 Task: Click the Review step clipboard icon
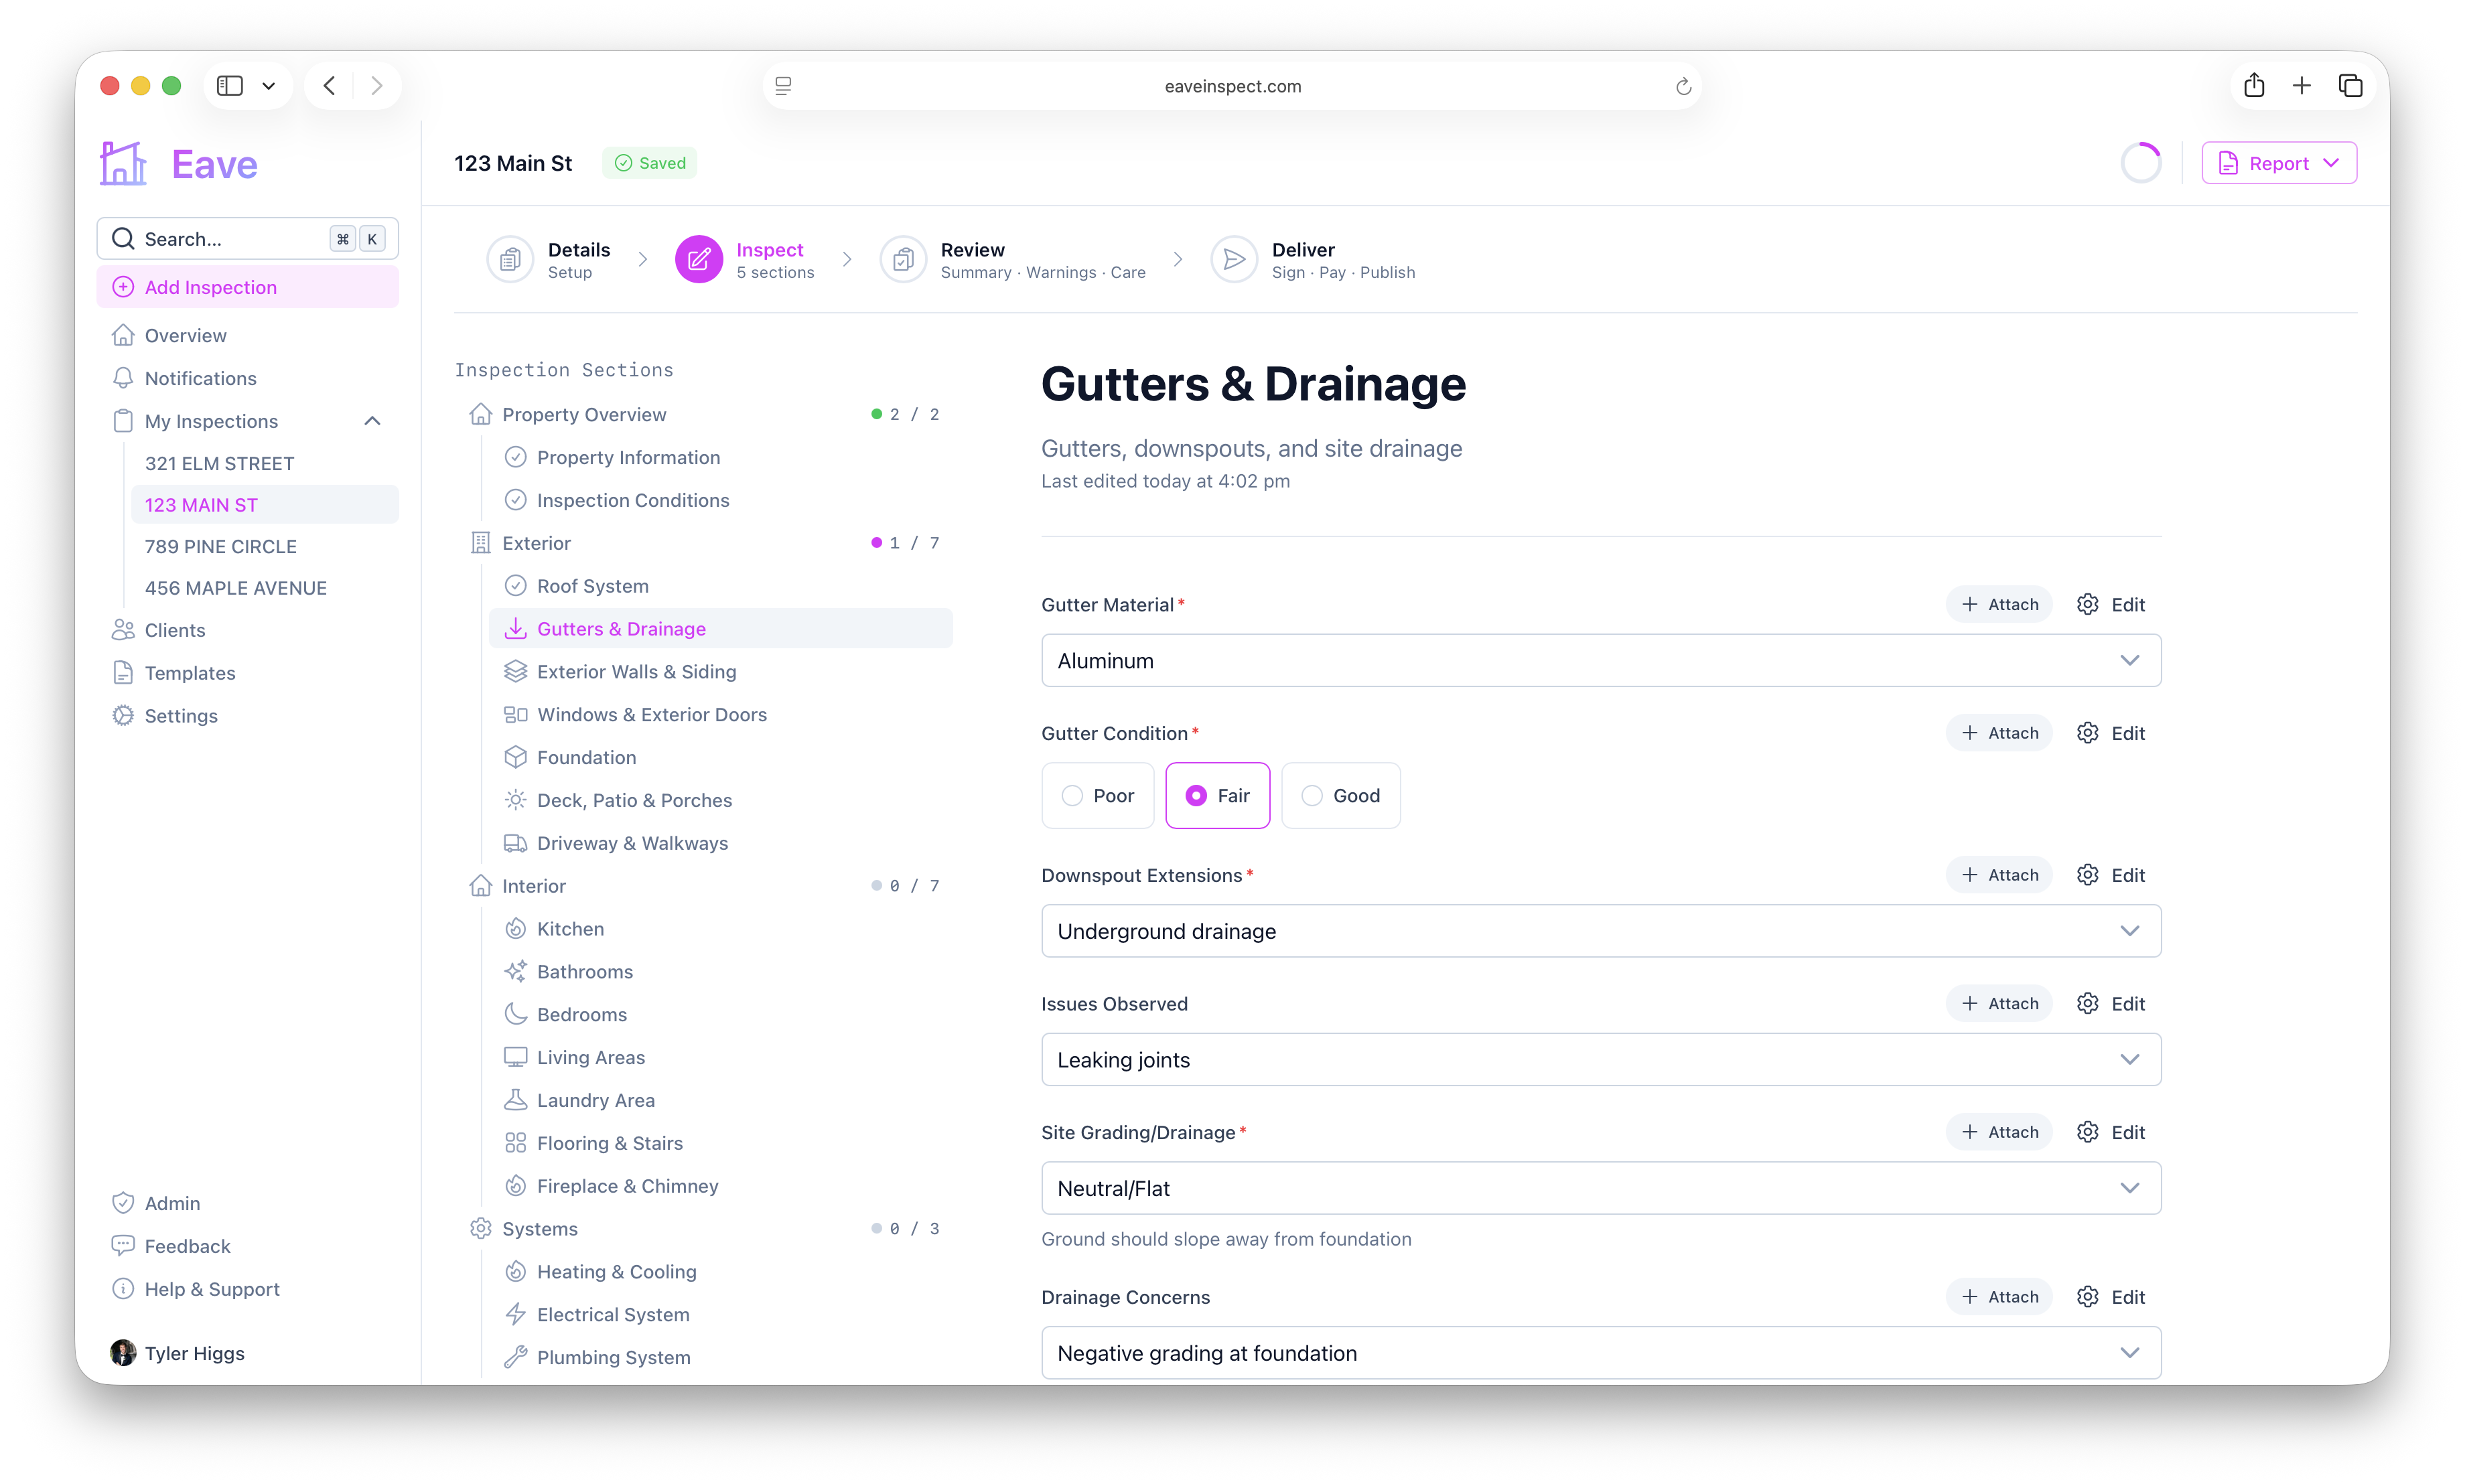click(x=903, y=260)
